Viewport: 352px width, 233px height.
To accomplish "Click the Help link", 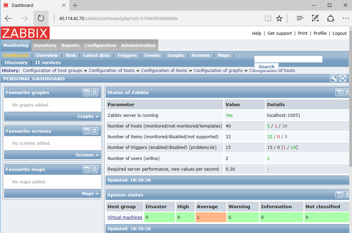I will (x=257, y=33).
